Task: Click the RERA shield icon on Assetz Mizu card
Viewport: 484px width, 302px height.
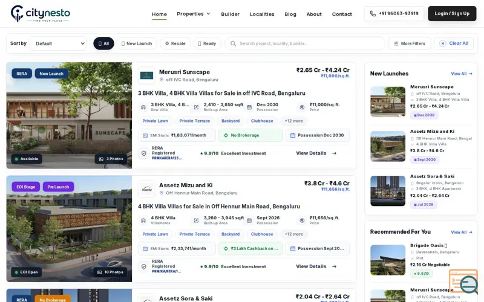Action: coord(143,266)
